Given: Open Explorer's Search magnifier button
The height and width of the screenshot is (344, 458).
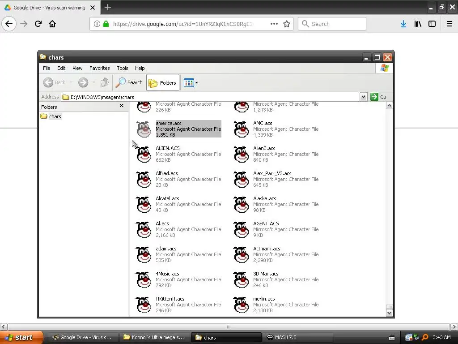Looking at the screenshot, I should pyautogui.click(x=129, y=82).
